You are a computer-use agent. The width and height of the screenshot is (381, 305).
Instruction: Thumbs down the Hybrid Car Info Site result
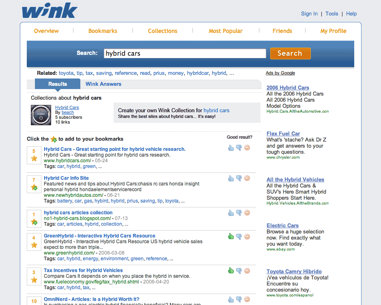click(x=239, y=179)
